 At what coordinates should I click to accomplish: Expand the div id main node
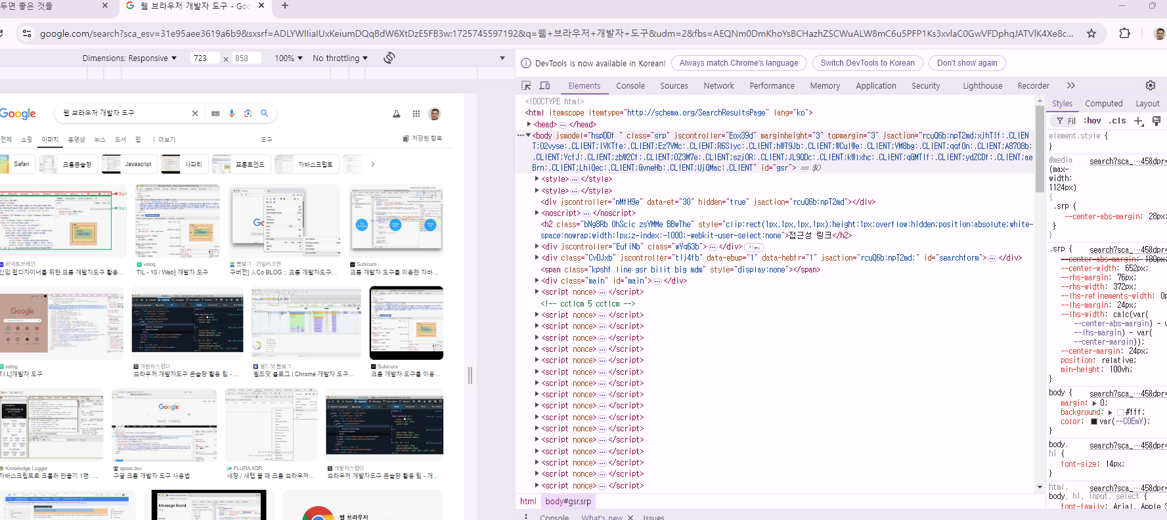(537, 280)
